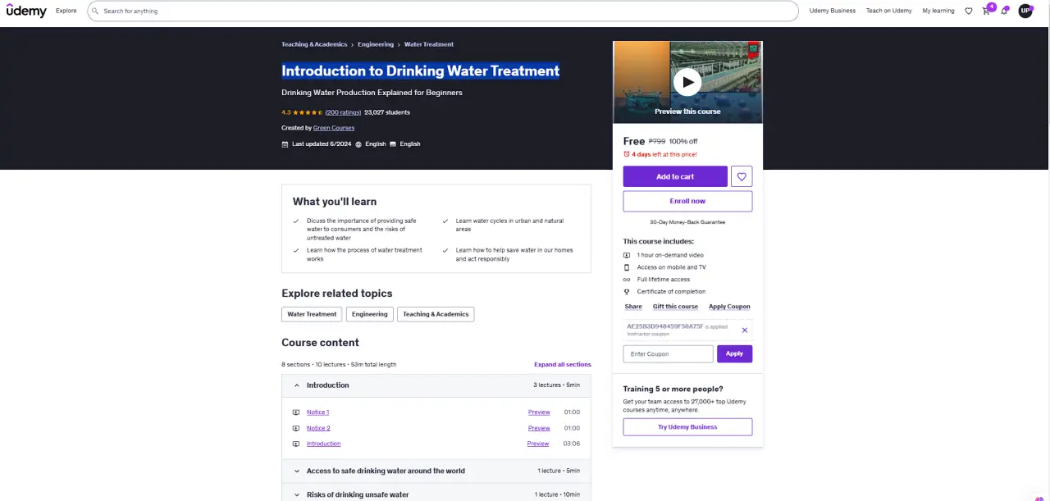Click the search magnifier icon
The image size is (1050, 501).
(95, 11)
